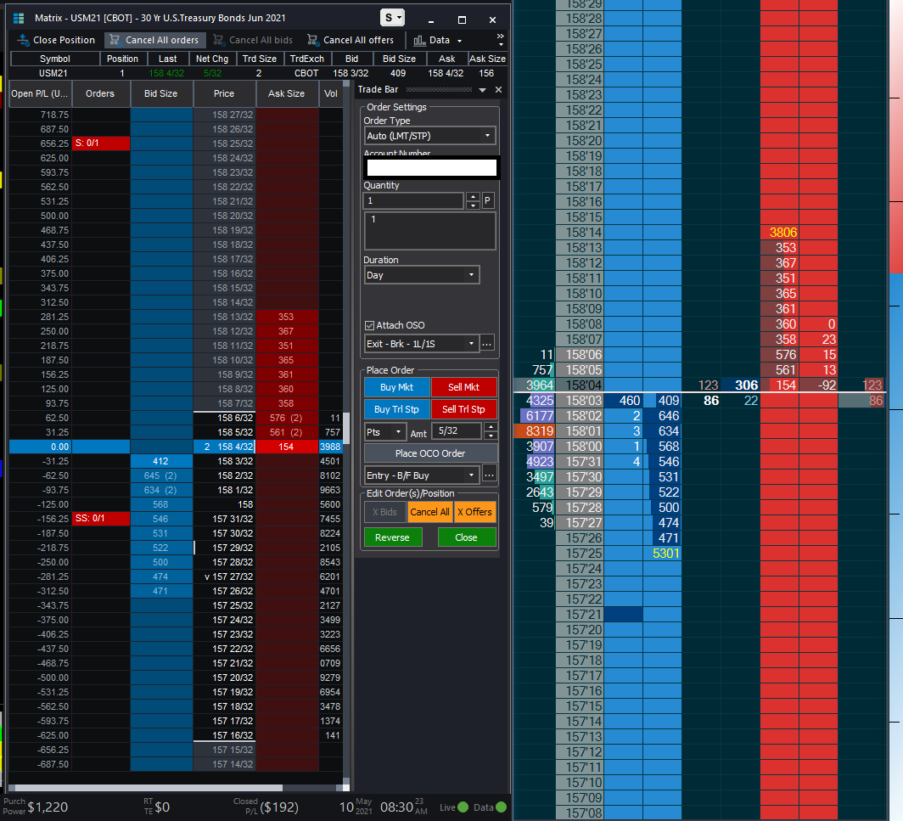
Task: Click the Sell Trl Stp button
Action: (463, 409)
